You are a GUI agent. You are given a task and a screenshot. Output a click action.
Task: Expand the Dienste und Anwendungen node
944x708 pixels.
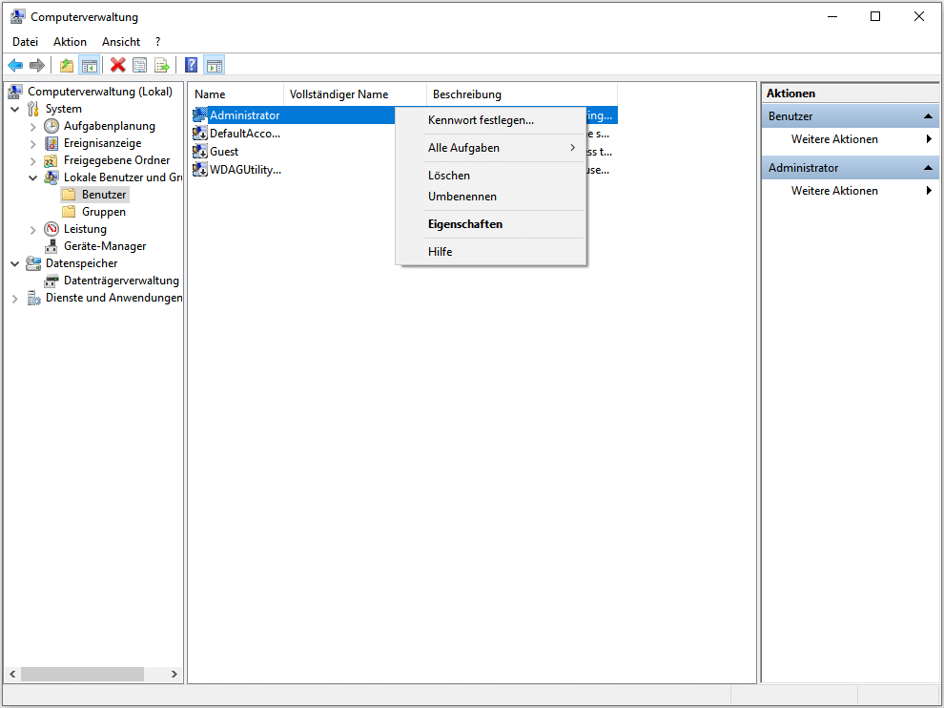[15, 298]
